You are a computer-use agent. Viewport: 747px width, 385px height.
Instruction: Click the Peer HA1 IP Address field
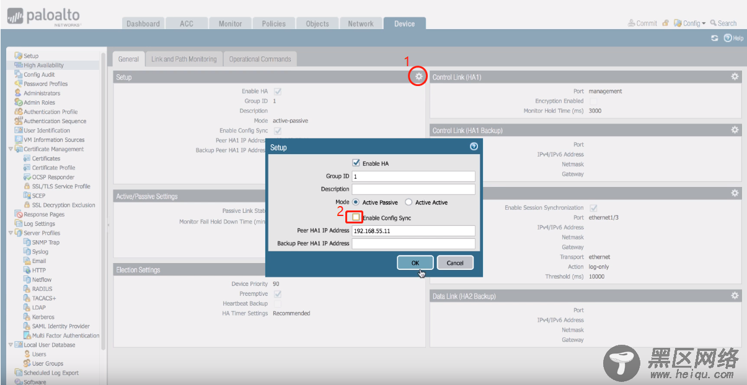pyautogui.click(x=413, y=230)
